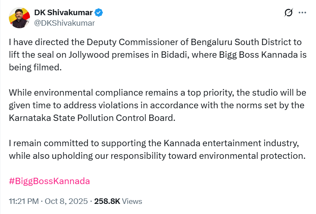Open DK Shivakumar's profile avatar
The width and height of the screenshot is (316, 214).
click(19, 18)
